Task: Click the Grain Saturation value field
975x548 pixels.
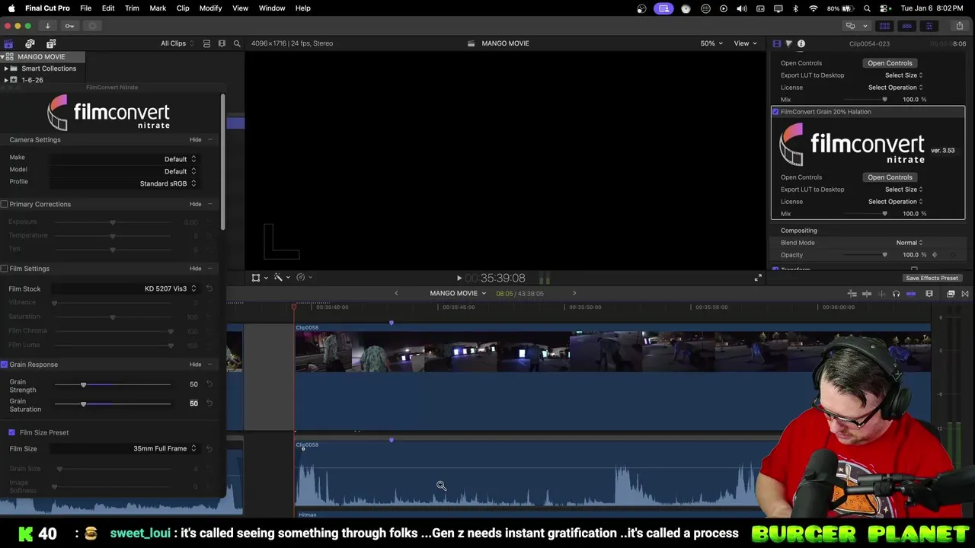Action: (193, 403)
